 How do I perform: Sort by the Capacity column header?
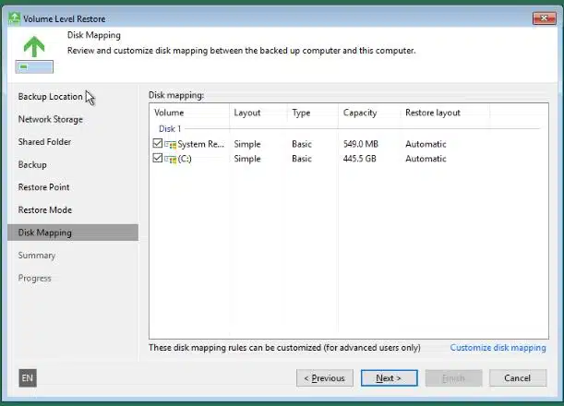360,113
